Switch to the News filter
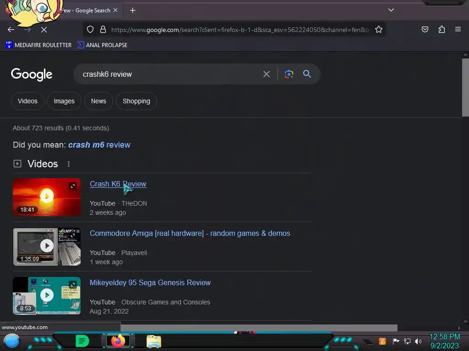 [98, 101]
